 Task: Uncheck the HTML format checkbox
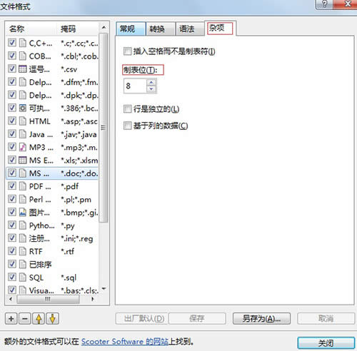click(x=12, y=121)
